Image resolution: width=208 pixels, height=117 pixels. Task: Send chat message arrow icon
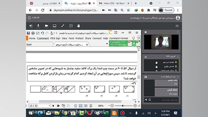tap(146, 100)
